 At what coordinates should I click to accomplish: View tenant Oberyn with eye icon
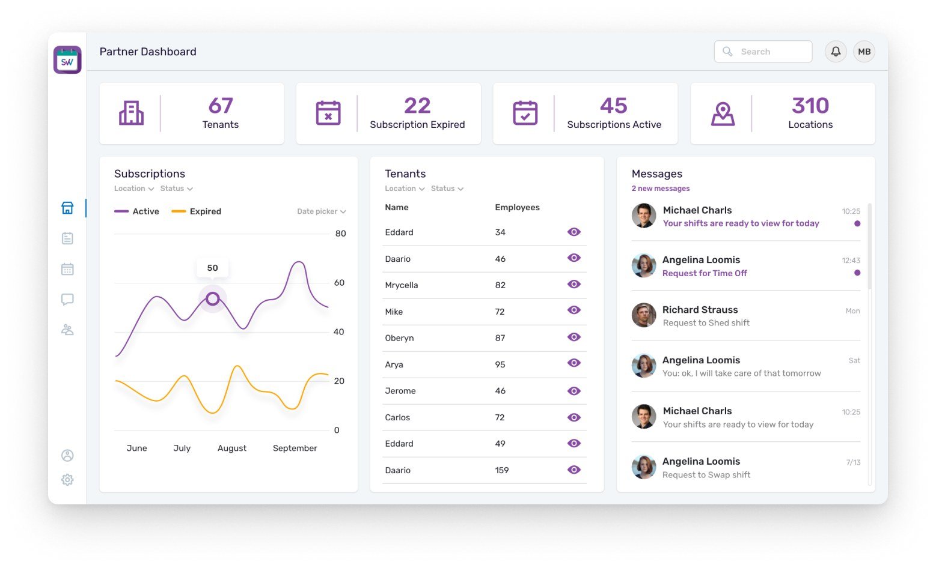[574, 337]
